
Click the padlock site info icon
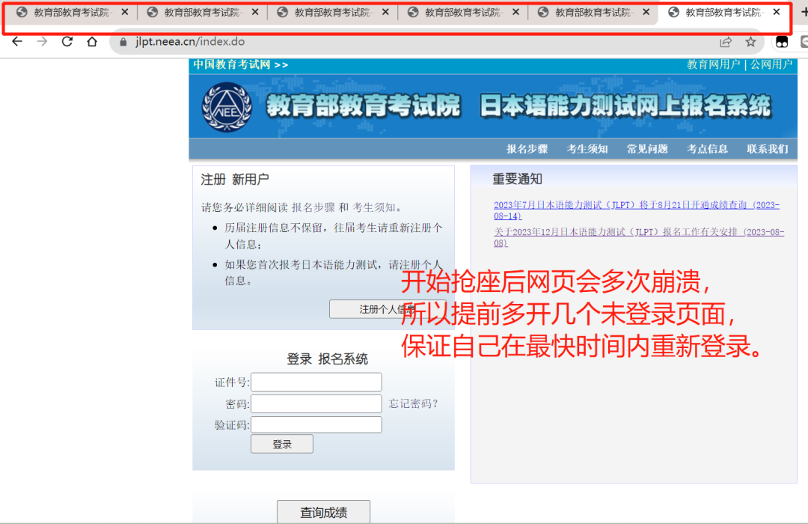(x=124, y=42)
